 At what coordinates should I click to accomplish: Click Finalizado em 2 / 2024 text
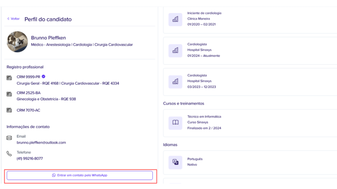[x=204, y=128]
